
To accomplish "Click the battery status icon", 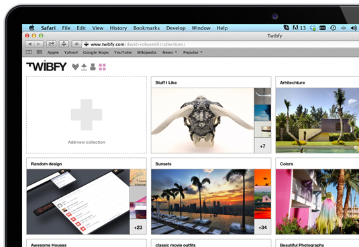I will click(x=322, y=28).
